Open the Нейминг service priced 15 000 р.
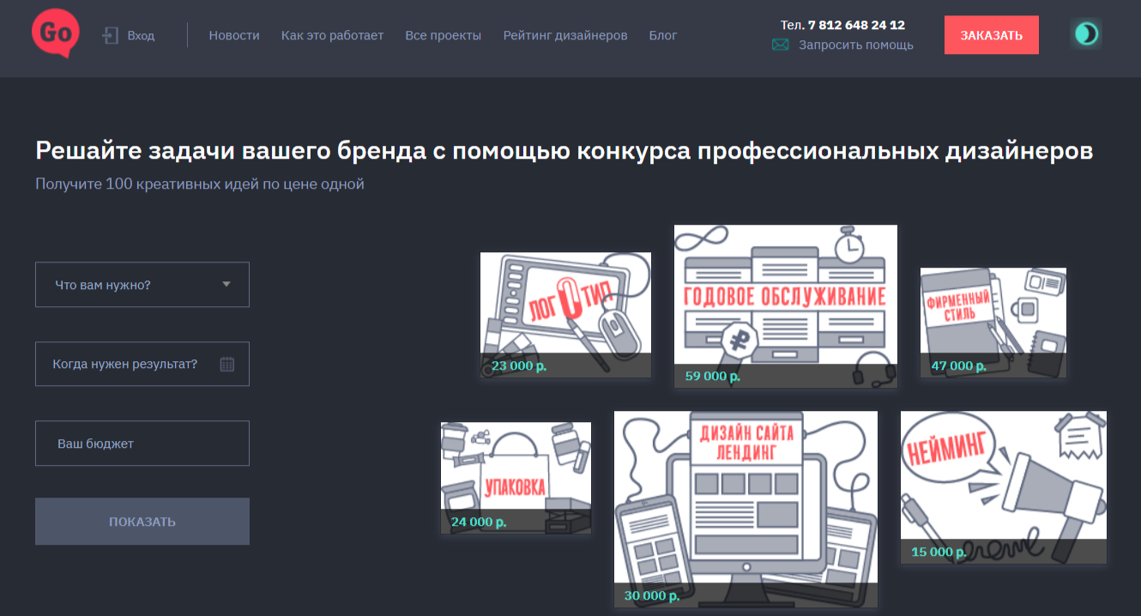The height and width of the screenshot is (616, 1141). click(1003, 486)
